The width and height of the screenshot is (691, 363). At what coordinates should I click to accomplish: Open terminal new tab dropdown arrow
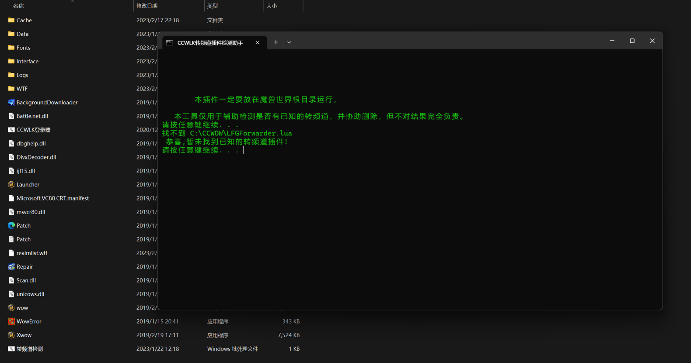click(x=289, y=42)
